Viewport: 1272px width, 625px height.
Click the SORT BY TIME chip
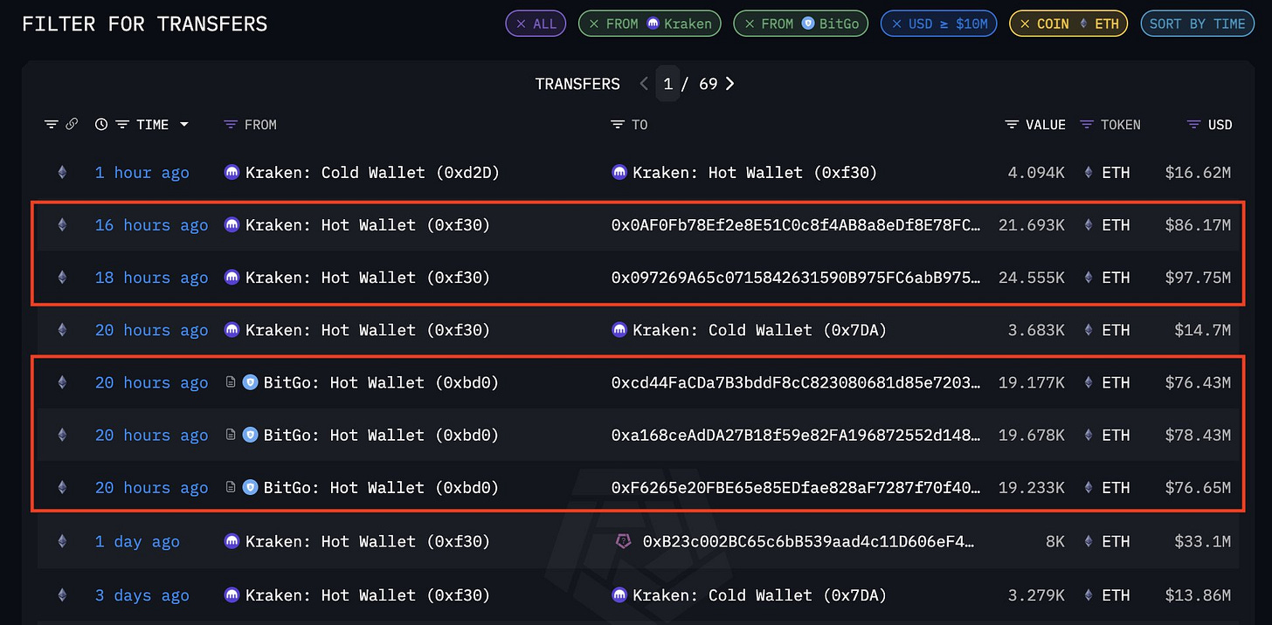(x=1197, y=24)
